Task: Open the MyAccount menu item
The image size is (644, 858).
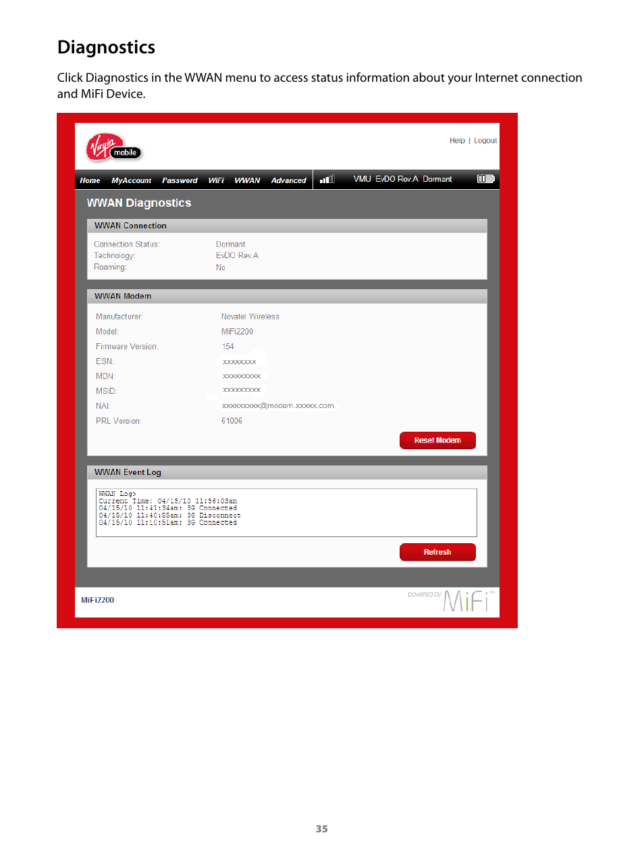Action: pyautogui.click(x=131, y=180)
